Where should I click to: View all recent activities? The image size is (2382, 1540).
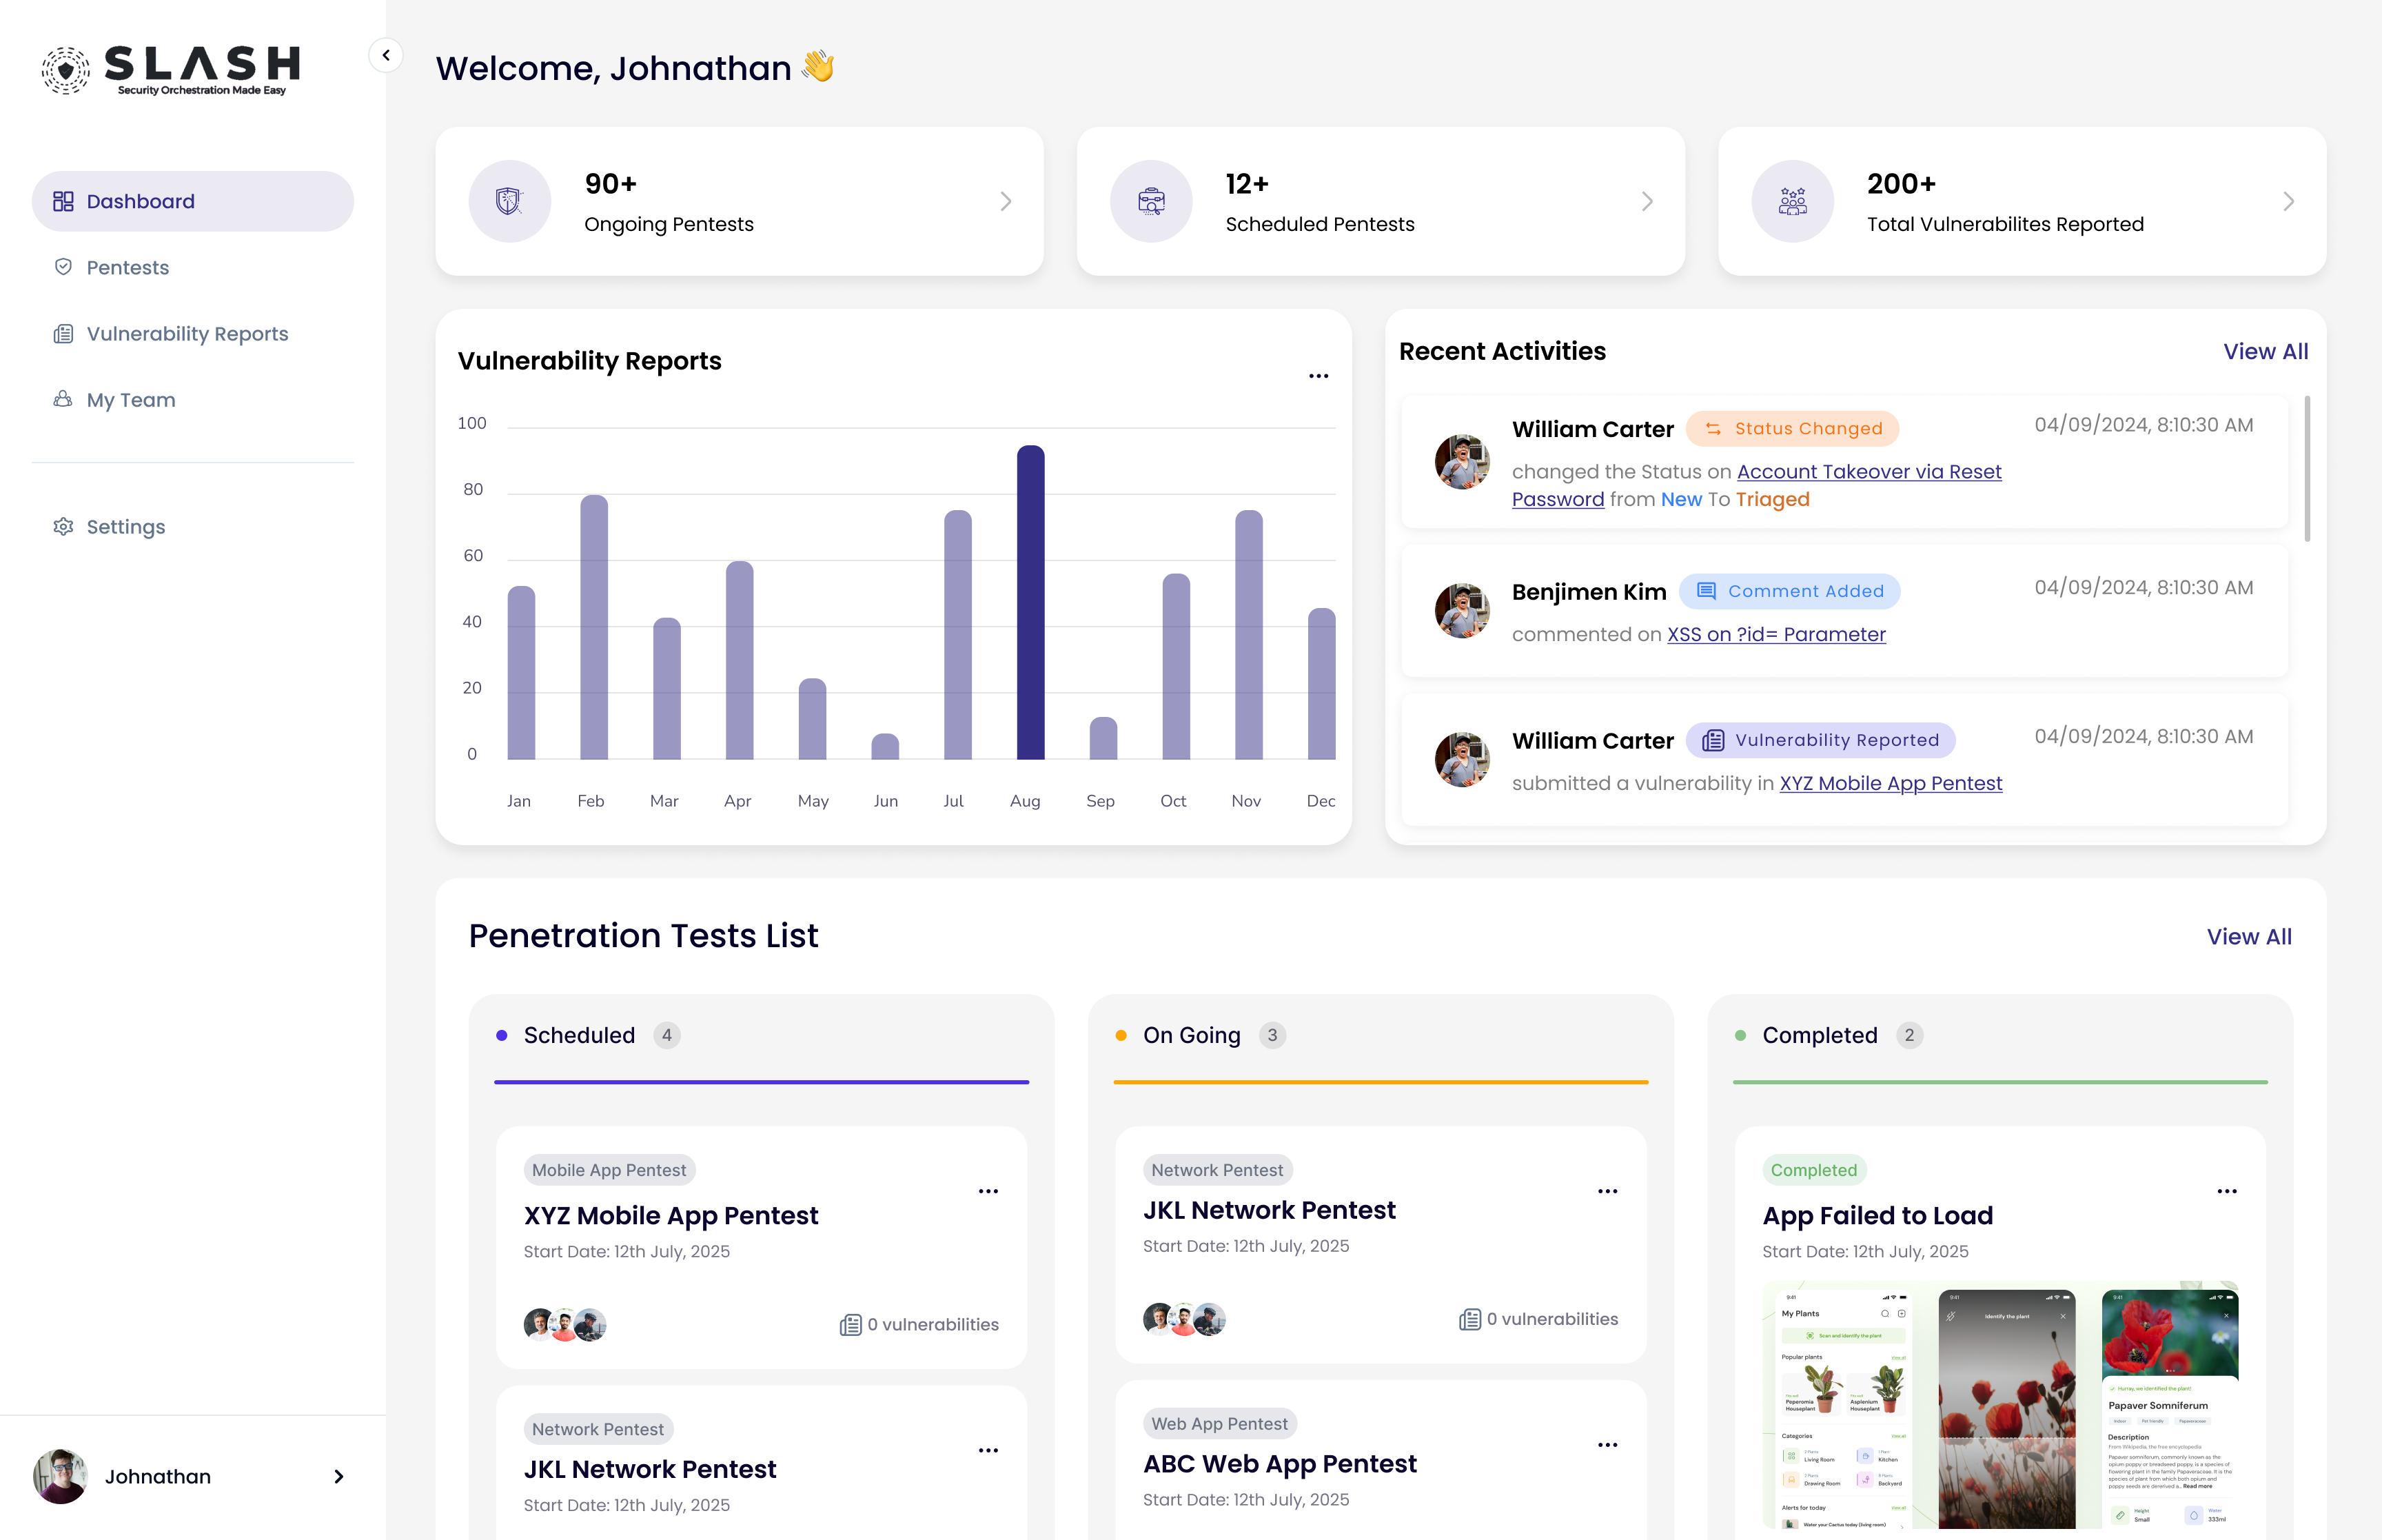coord(2265,351)
